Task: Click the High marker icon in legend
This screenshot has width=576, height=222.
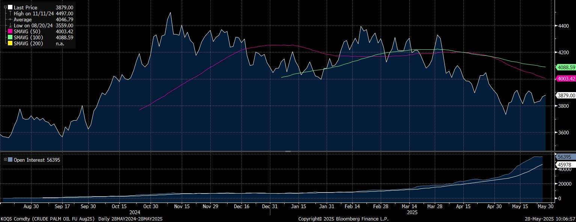Action: click(10, 13)
